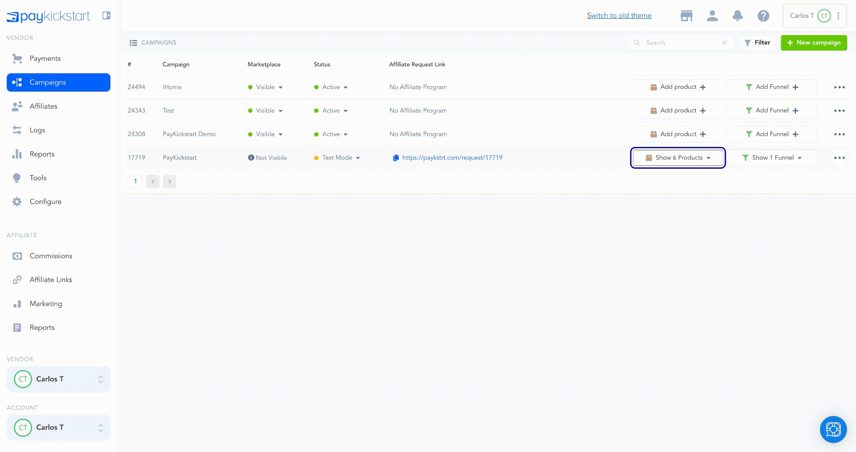Open the Filter button
Viewport: 856px width, 452px height.
[x=757, y=43]
